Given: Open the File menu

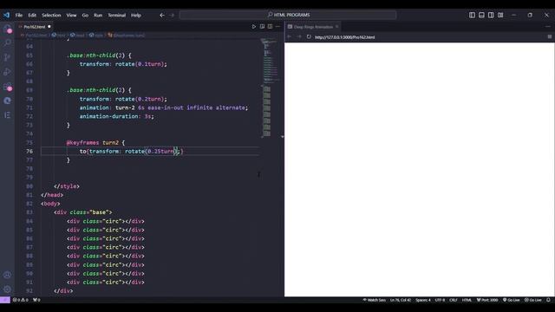Looking at the screenshot, I should pyautogui.click(x=19, y=16).
